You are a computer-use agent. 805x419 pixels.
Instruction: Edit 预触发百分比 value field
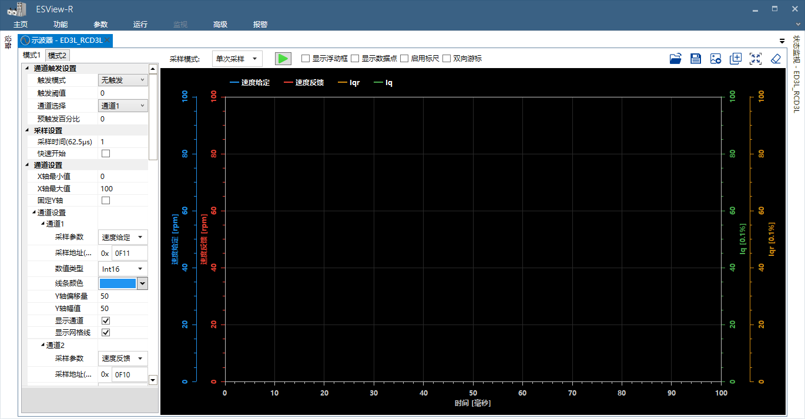pos(123,119)
